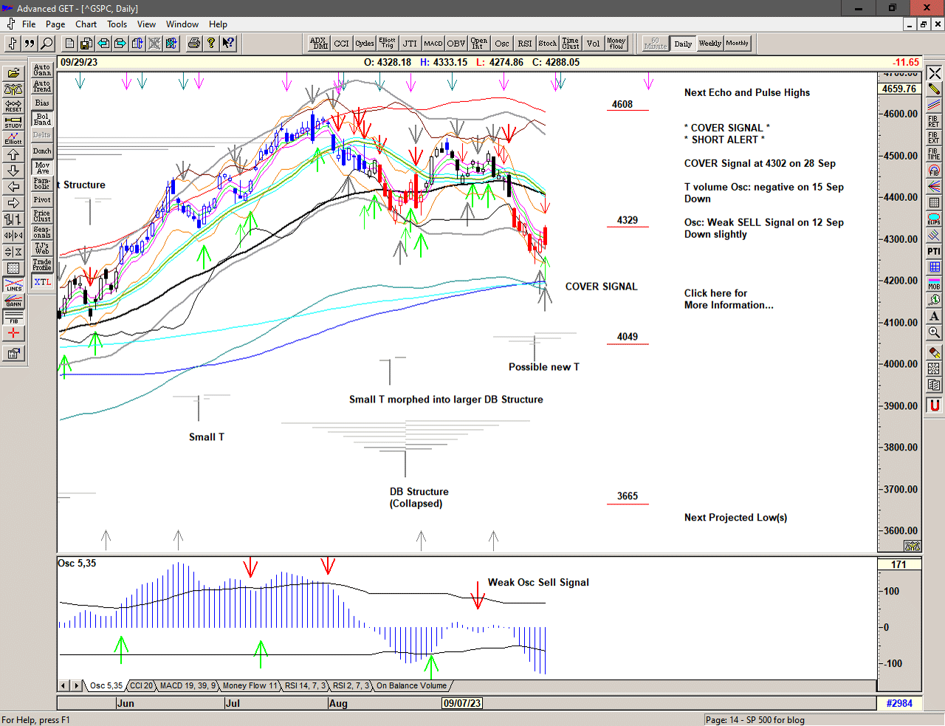
Task: Click the 09/07/23 date marker on timeline
Action: tap(462, 704)
